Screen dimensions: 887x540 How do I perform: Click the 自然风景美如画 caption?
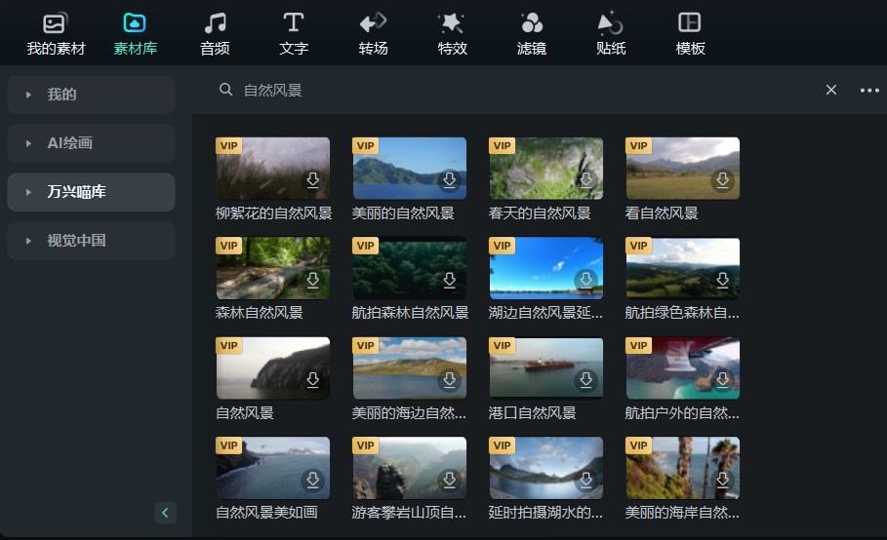coord(267,513)
